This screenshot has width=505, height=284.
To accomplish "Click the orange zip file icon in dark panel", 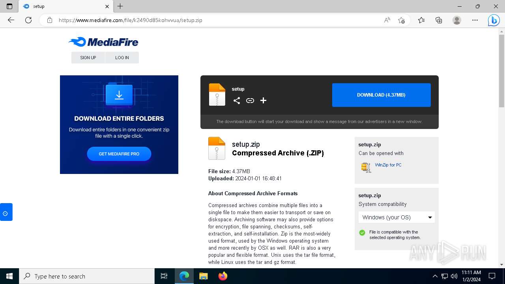I will click(217, 95).
